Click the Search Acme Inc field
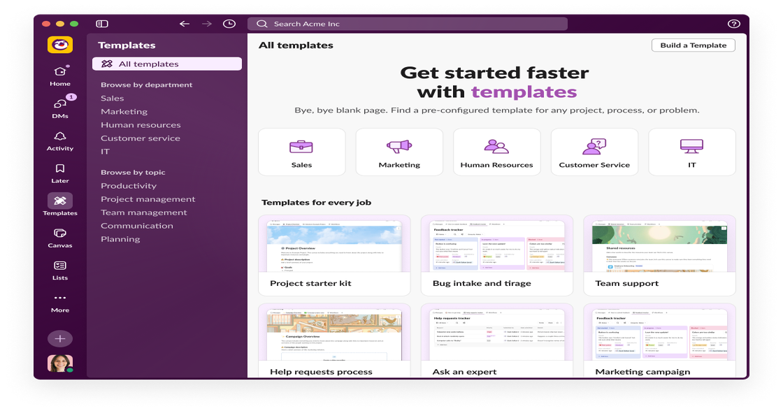The width and height of the screenshot is (783, 411). click(x=409, y=23)
